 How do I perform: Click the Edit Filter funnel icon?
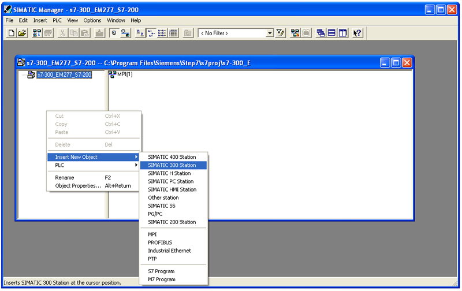(x=280, y=33)
